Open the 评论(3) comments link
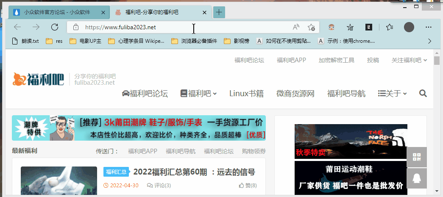Screen dimensions: 443x197 159,186
